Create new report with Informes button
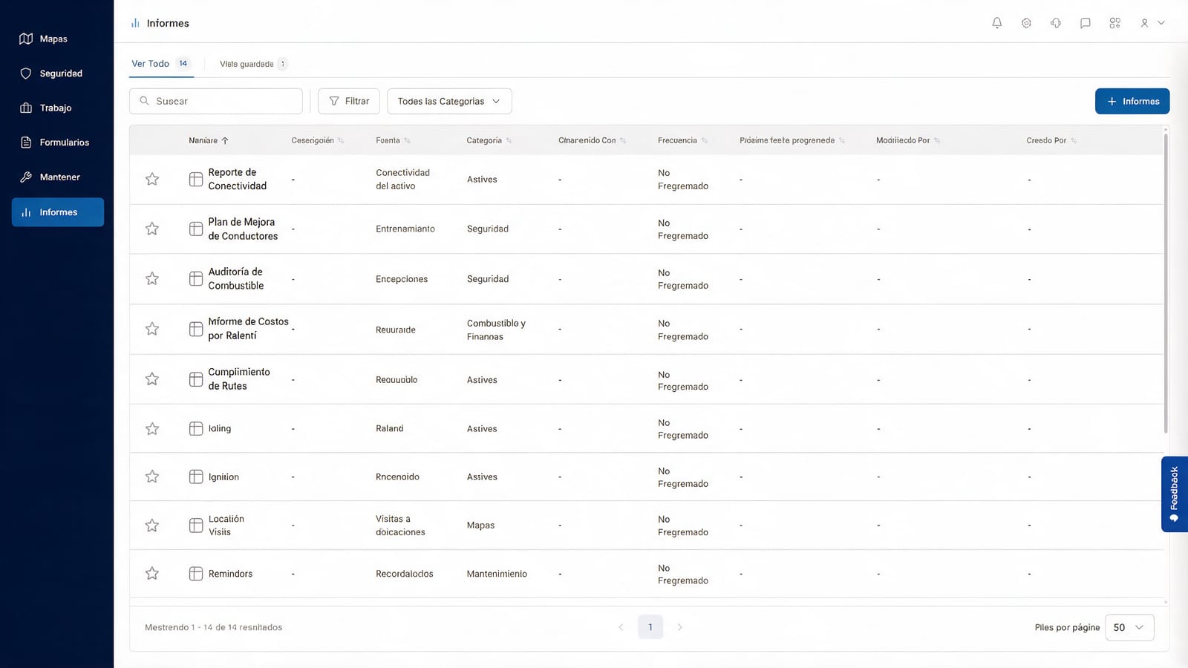Viewport: 1188px width, 668px height. click(1132, 101)
